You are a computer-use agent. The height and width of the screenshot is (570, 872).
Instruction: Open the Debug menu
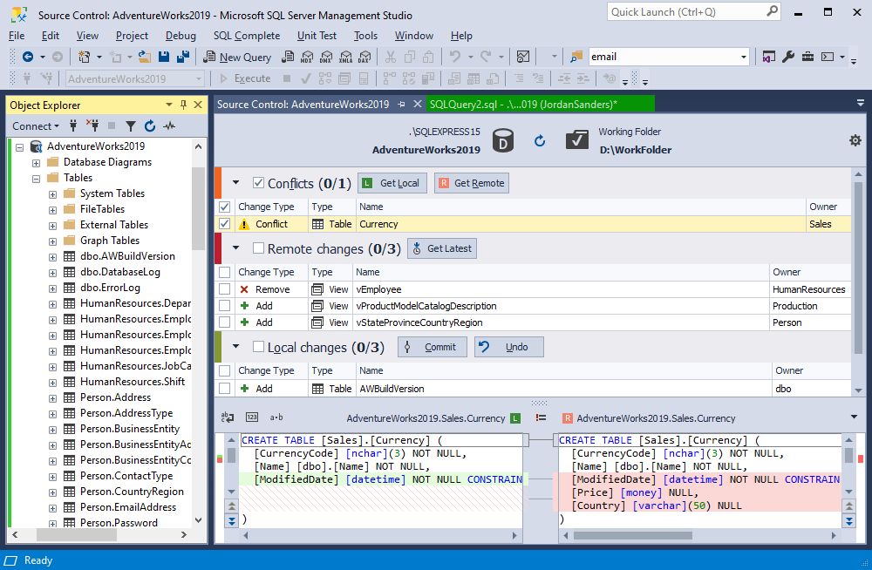(181, 36)
